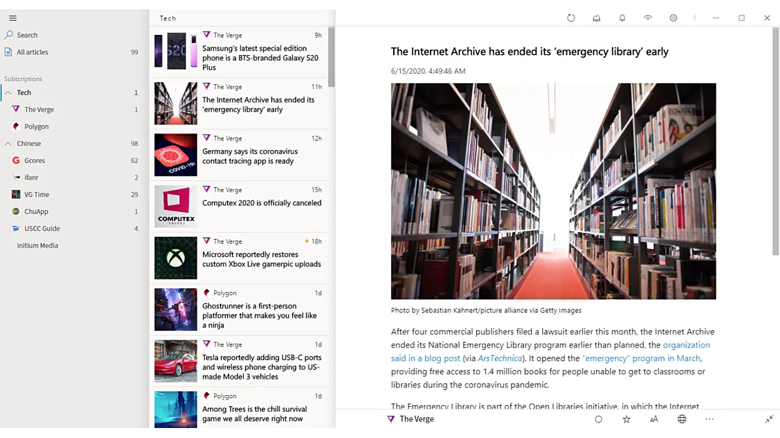Open the notifications bell icon
This screenshot has height=438, width=780.
[x=622, y=18]
